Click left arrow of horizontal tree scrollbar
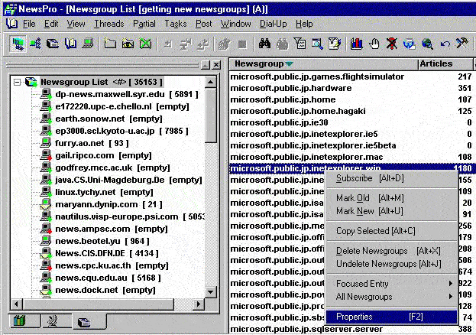 tap(17, 304)
